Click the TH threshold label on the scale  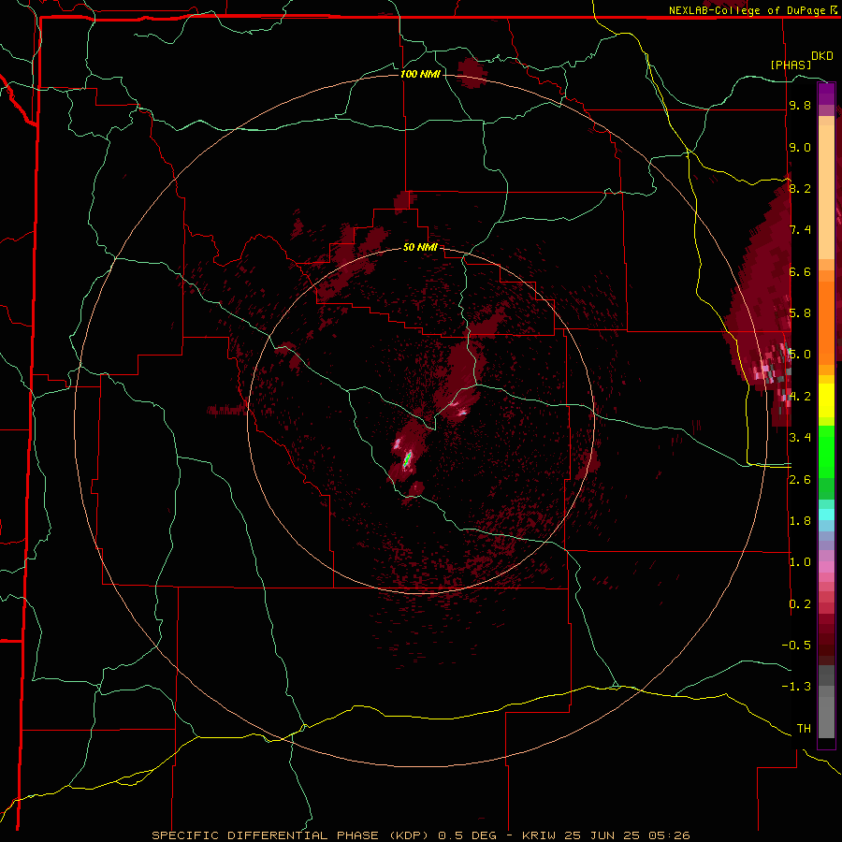coord(804,729)
